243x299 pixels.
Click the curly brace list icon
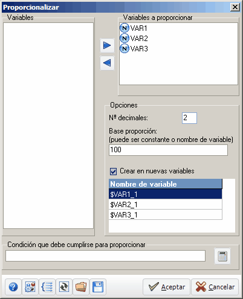click(x=47, y=287)
